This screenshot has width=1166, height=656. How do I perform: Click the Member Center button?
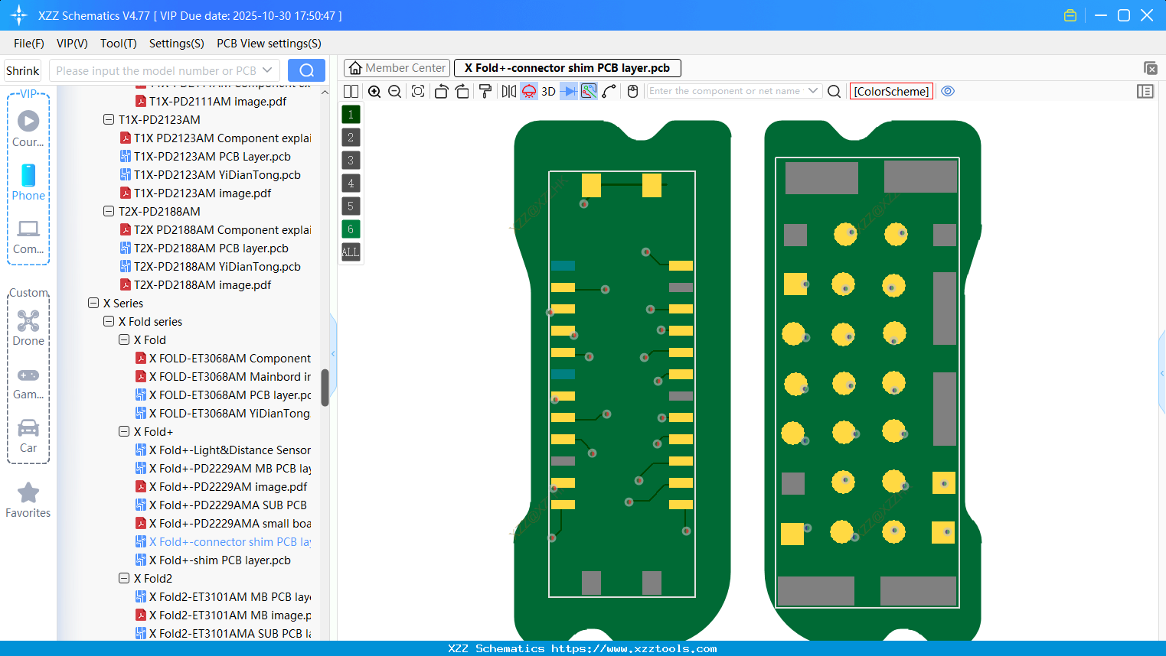click(x=396, y=67)
